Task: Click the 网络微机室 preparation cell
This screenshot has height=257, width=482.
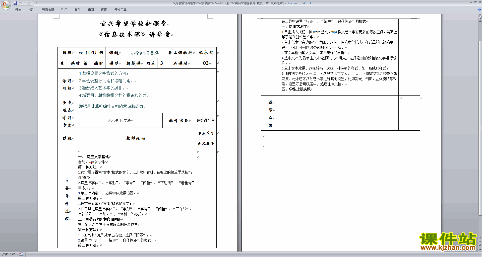Action: pos(206,120)
